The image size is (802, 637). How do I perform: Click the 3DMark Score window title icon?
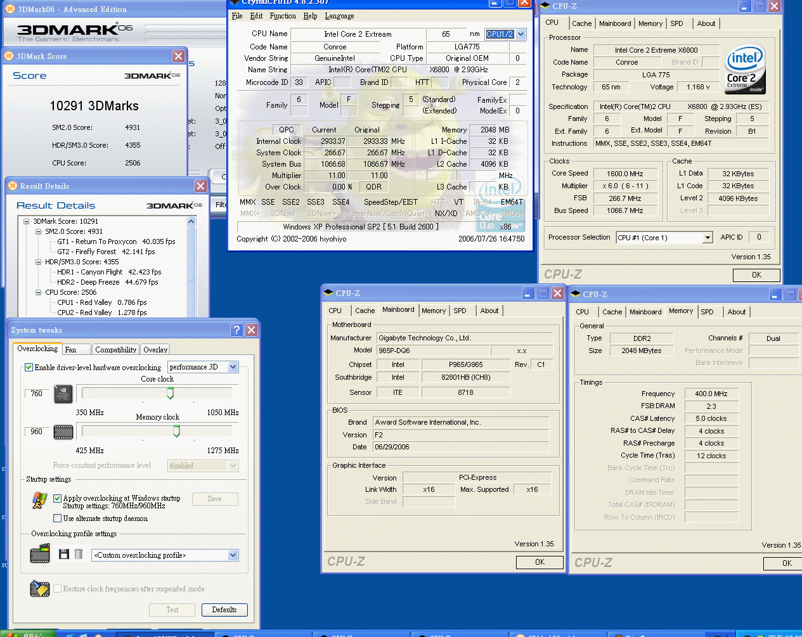click(x=9, y=56)
